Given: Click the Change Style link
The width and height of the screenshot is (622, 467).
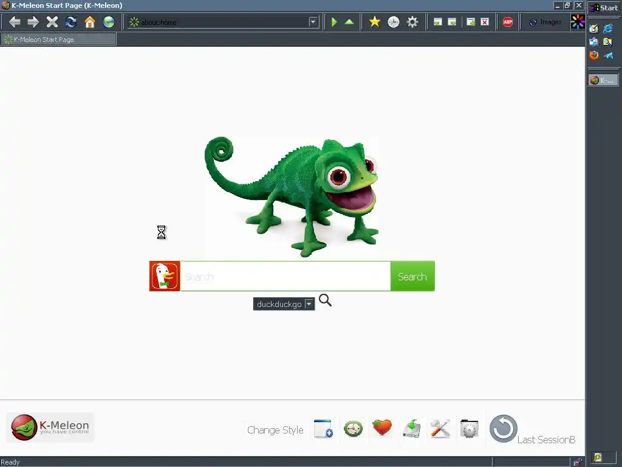Looking at the screenshot, I should [275, 430].
